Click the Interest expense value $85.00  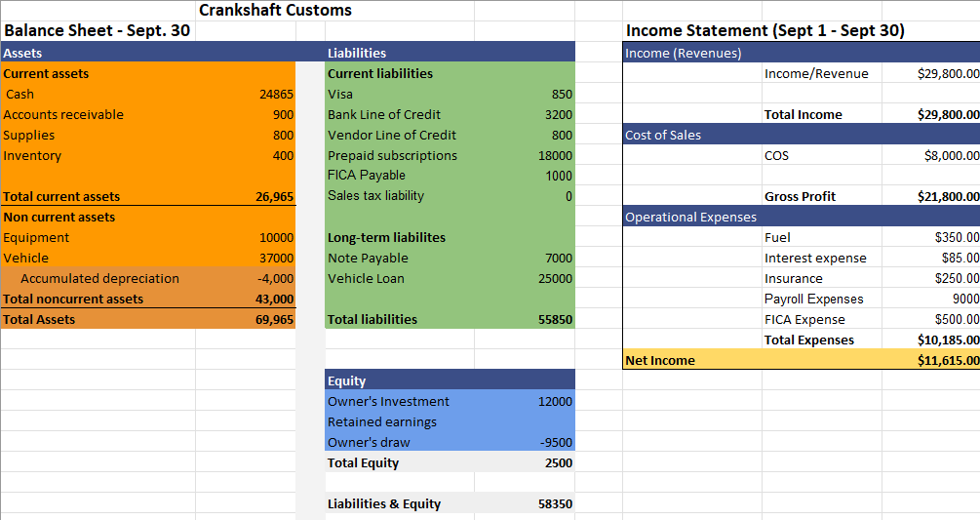(960, 259)
